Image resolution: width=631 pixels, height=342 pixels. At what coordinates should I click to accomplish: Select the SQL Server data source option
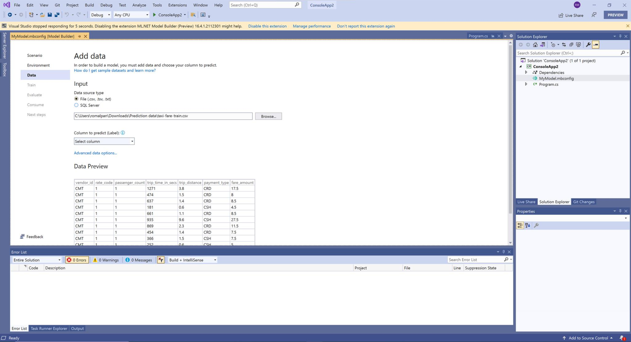[x=76, y=105]
